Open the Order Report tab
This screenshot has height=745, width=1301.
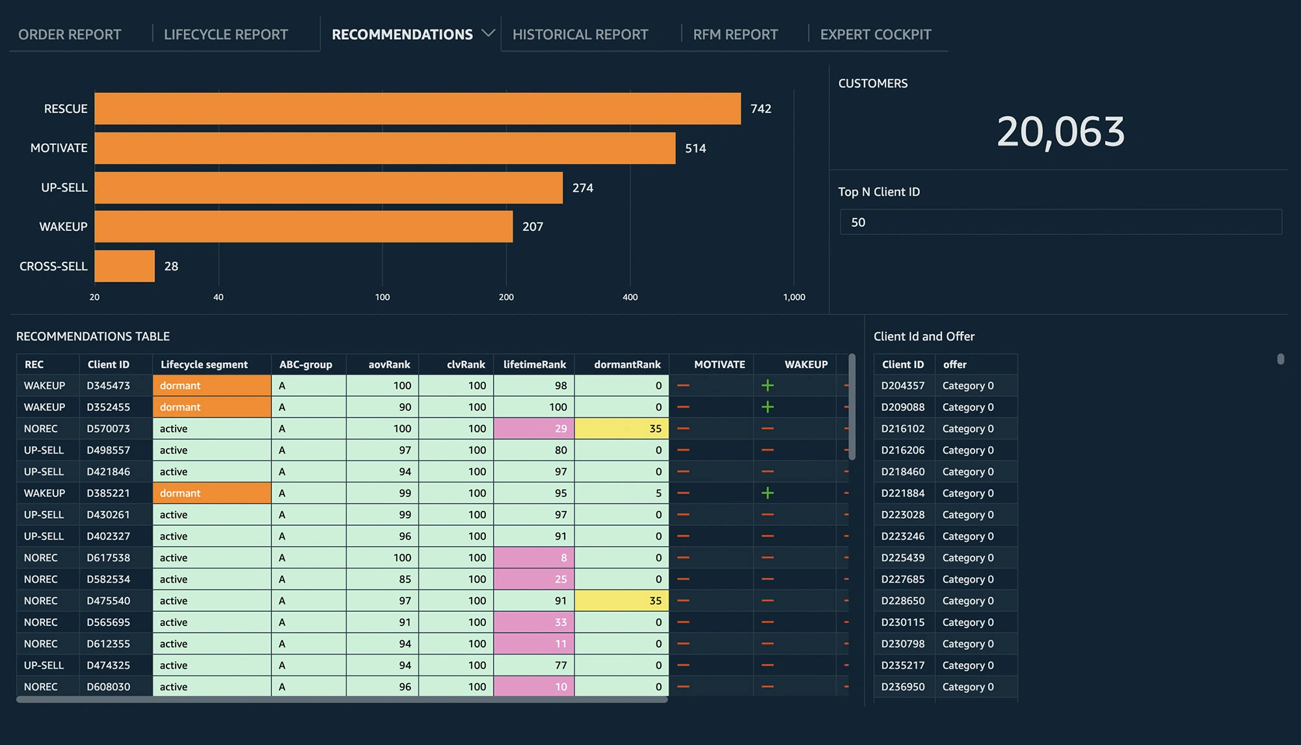coord(70,34)
